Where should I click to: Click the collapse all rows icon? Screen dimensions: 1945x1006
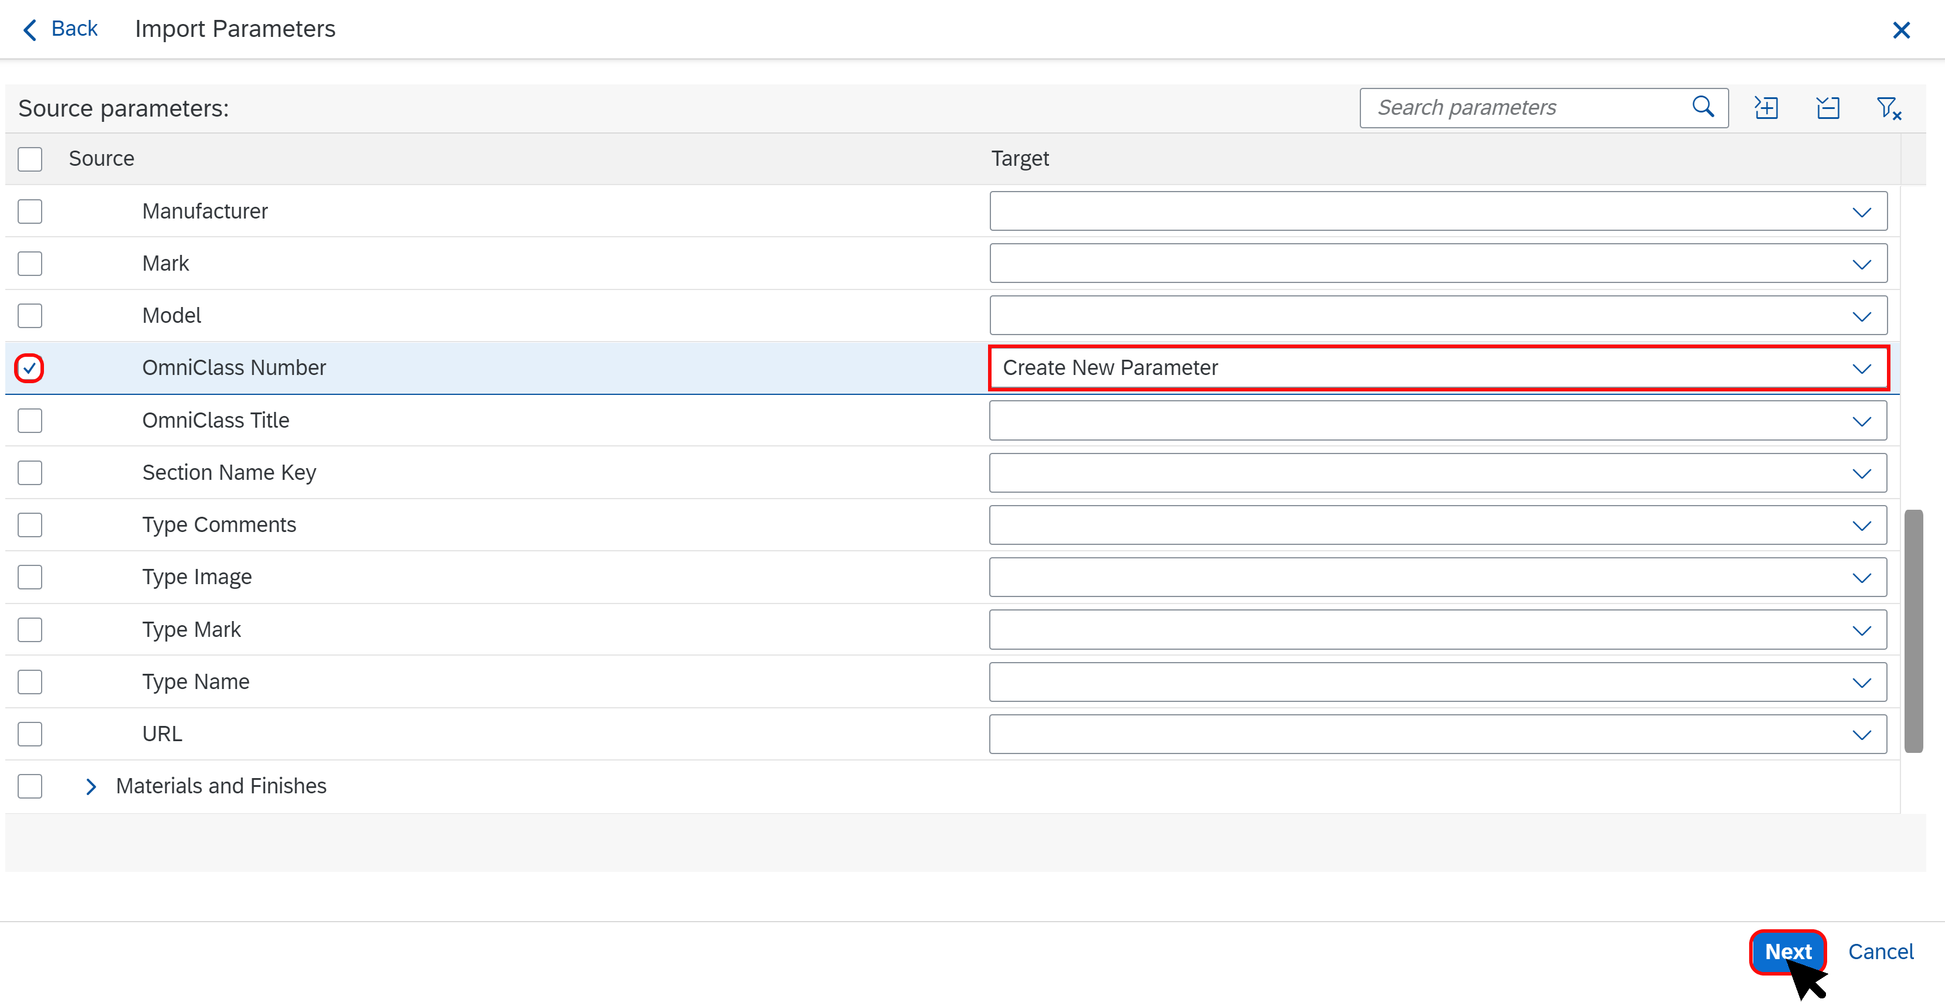(x=1827, y=108)
